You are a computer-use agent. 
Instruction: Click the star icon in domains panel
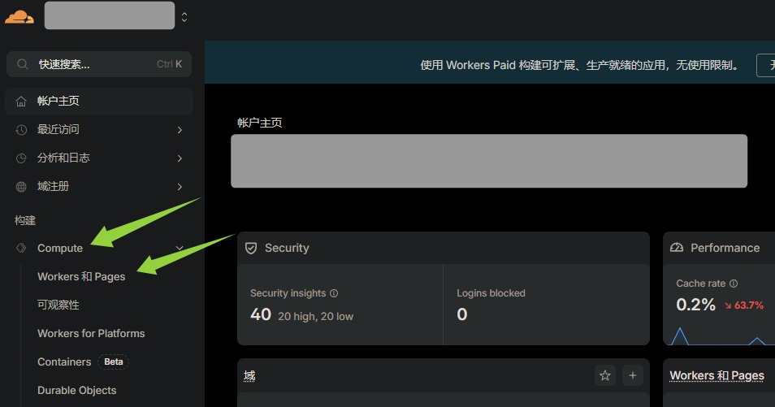pos(604,375)
